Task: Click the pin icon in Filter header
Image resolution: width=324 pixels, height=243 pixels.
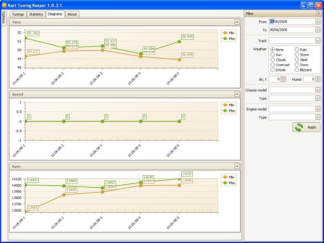Action: pyautogui.click(x=318, y=14)
